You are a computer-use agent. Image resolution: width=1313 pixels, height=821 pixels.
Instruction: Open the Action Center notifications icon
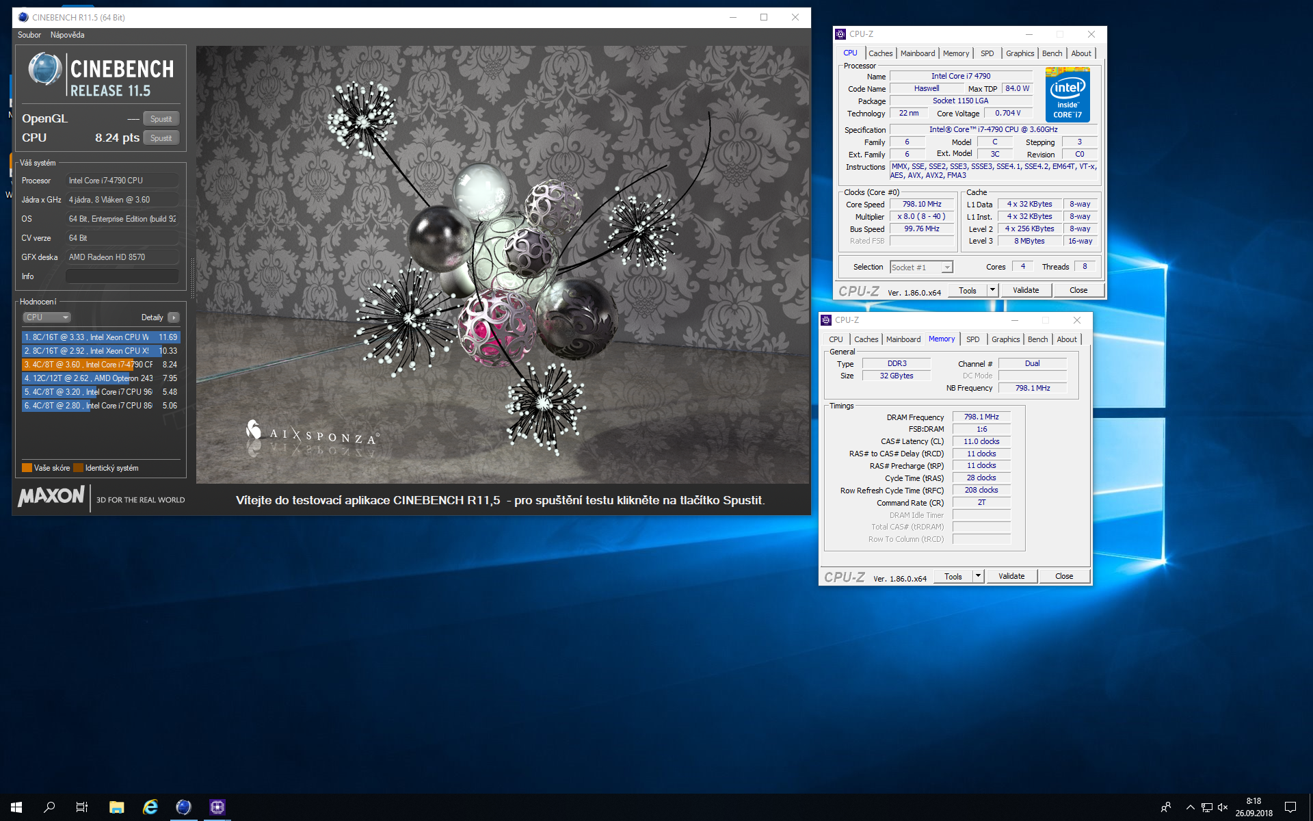coord(1290,807)
